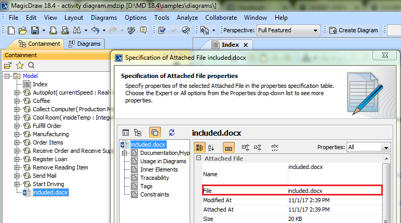Click the Open Project folder icon
Screen dimensions: 401x223
[22, 31]
